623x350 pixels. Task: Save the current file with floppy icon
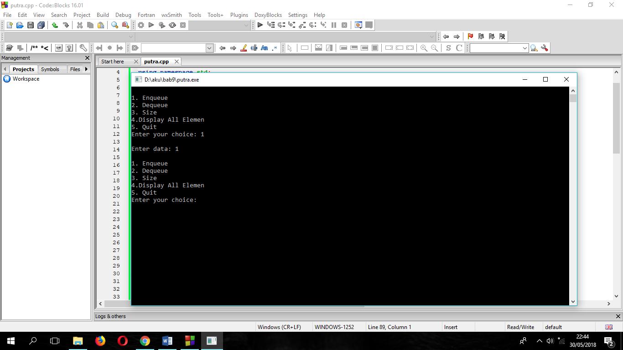pyautogui.click(x=30, y=25)
